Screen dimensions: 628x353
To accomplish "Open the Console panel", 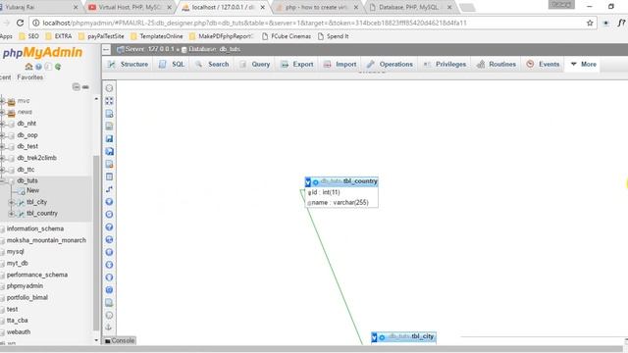I will [x=120, y=340].
